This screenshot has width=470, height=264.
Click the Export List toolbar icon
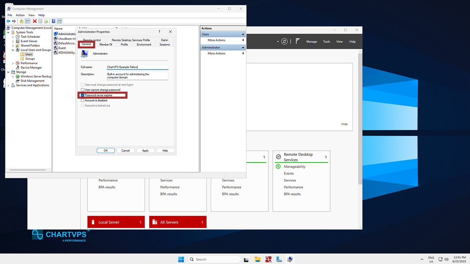pyautogui.click(x=46, y=21)
